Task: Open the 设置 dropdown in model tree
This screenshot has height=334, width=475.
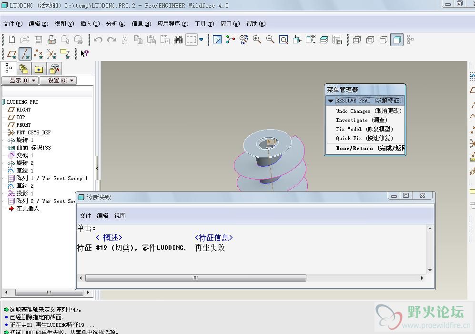Action: pos(58,81)
